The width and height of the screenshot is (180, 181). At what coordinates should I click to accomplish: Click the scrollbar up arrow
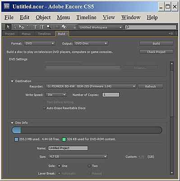pos(171,64)
